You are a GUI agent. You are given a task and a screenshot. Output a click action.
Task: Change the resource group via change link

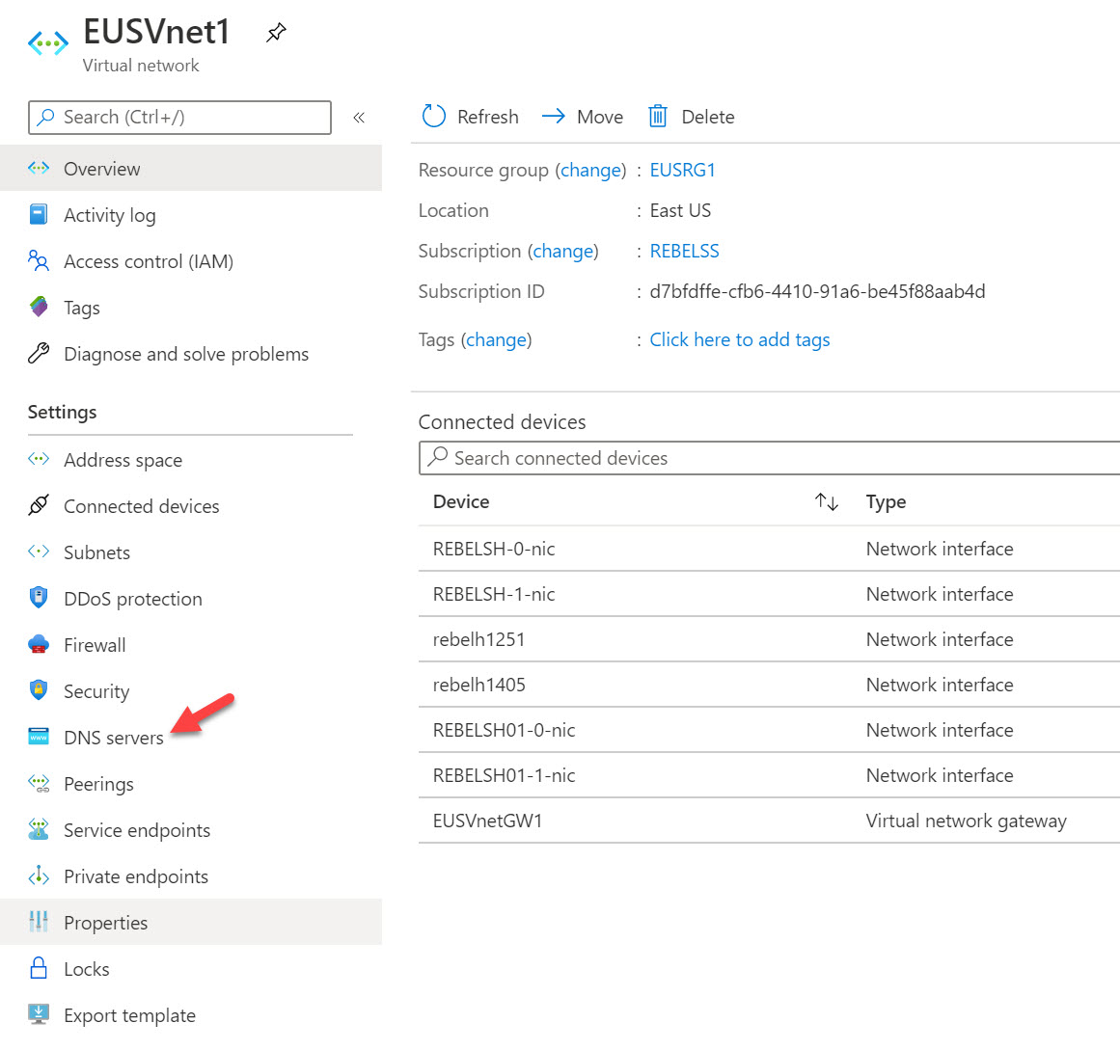[x=590, y=171]
